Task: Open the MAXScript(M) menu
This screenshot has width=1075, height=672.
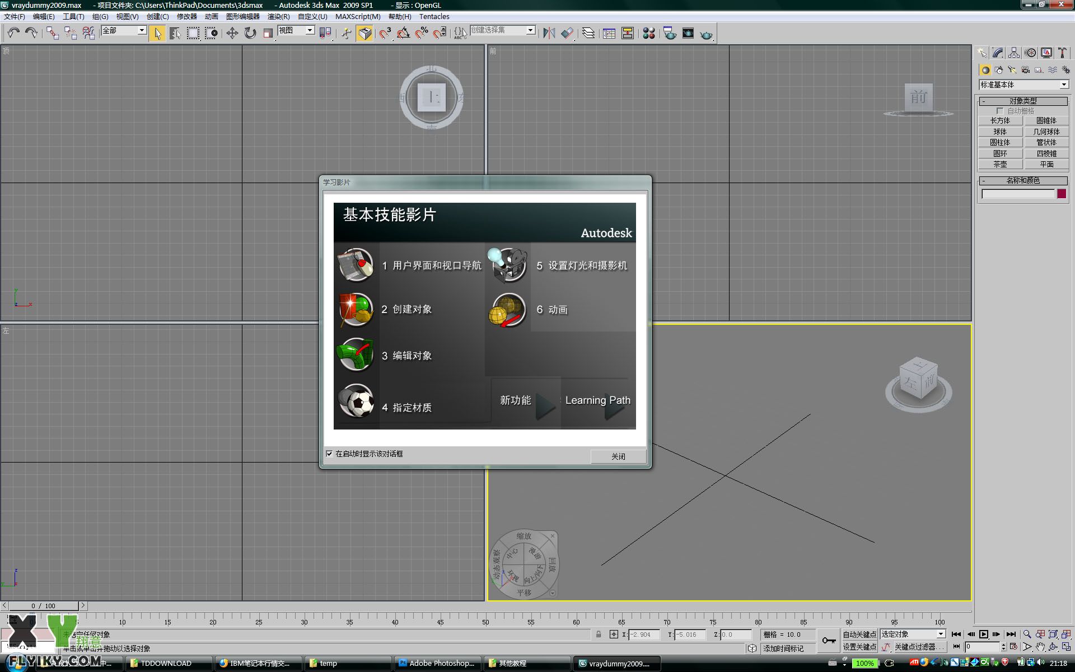Action: [358, 17]
